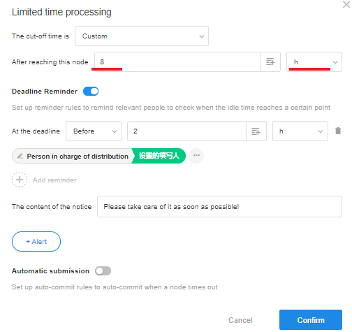Close the Limited time processing dialog
Image resolution: width=352 pixels, height=332 pixels.
click(346, 4)
